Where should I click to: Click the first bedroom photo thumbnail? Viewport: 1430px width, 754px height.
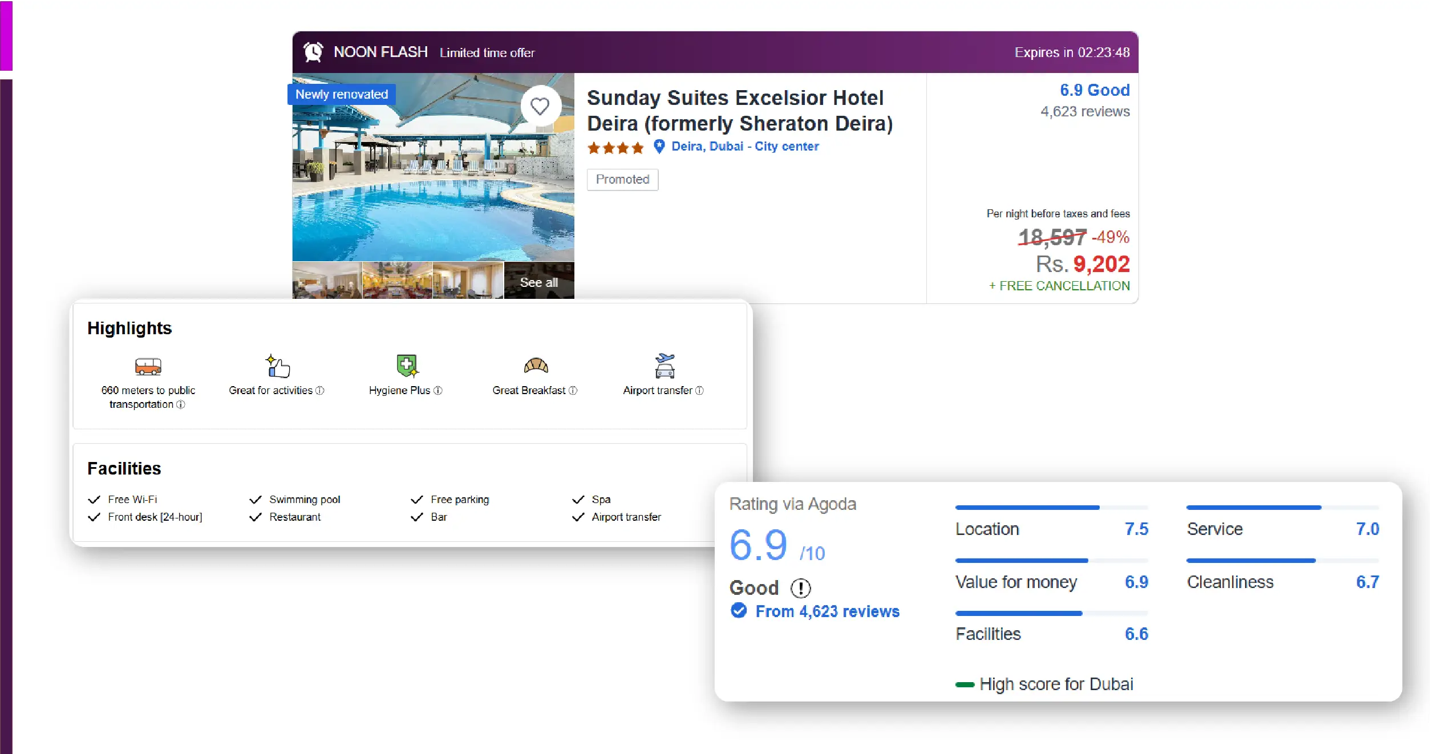327,281
